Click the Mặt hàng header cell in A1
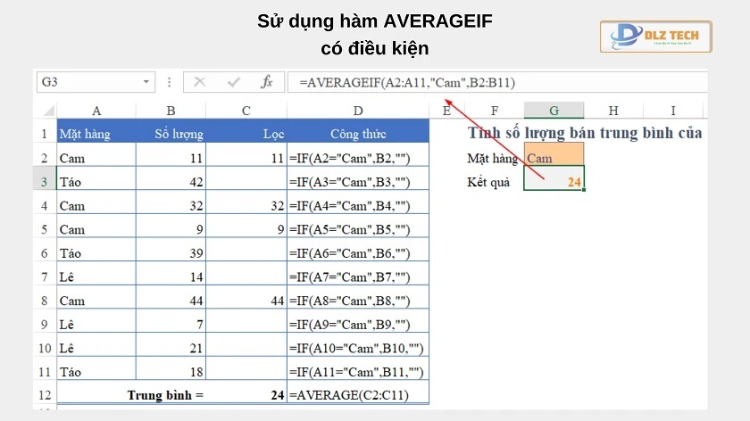This screenshot has width=750, height=421. click(96, 134)
